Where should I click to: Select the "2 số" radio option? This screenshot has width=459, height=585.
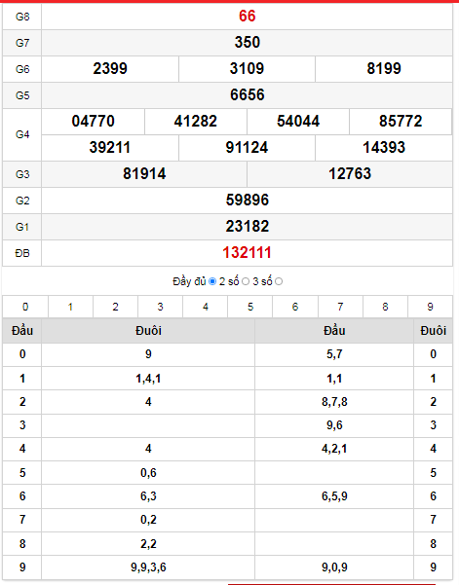246,281
